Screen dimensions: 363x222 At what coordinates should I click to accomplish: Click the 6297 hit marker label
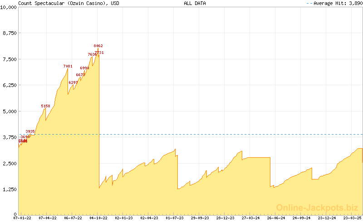(73, 82)
